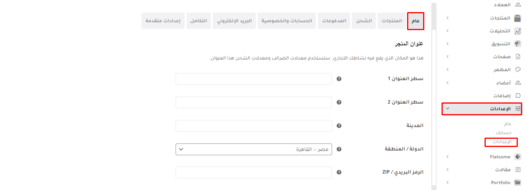This screenshot has height=190, width=526.
Task: Open the المدفوعات tab
Action: (x=334, y=21)
